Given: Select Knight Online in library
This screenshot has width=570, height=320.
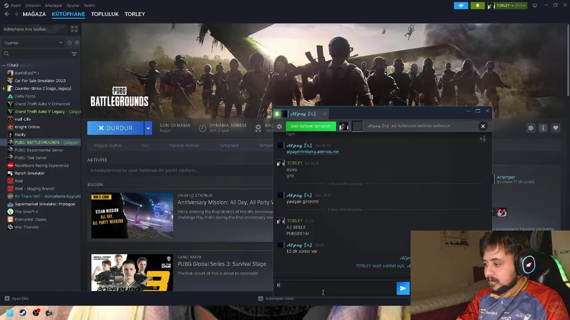Looking at the screenshot, I should pos(27,127).
